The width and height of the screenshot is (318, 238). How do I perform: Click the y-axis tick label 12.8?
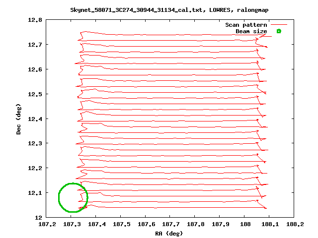(x=35, y=20)
